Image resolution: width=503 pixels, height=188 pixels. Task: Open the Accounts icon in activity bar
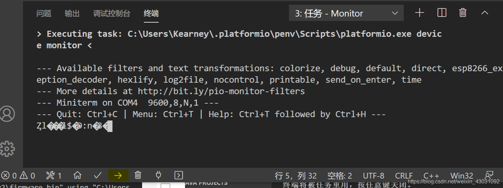coord(7,114)
